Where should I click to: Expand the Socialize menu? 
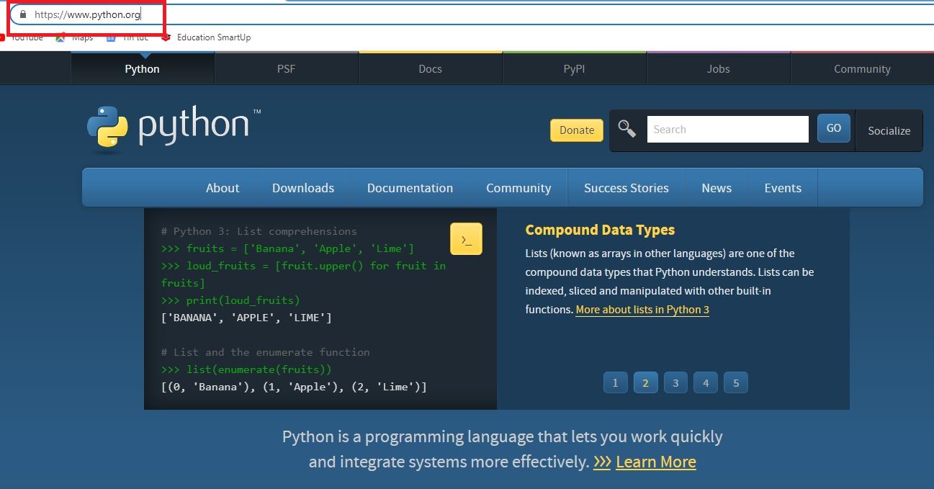[889, 130]
